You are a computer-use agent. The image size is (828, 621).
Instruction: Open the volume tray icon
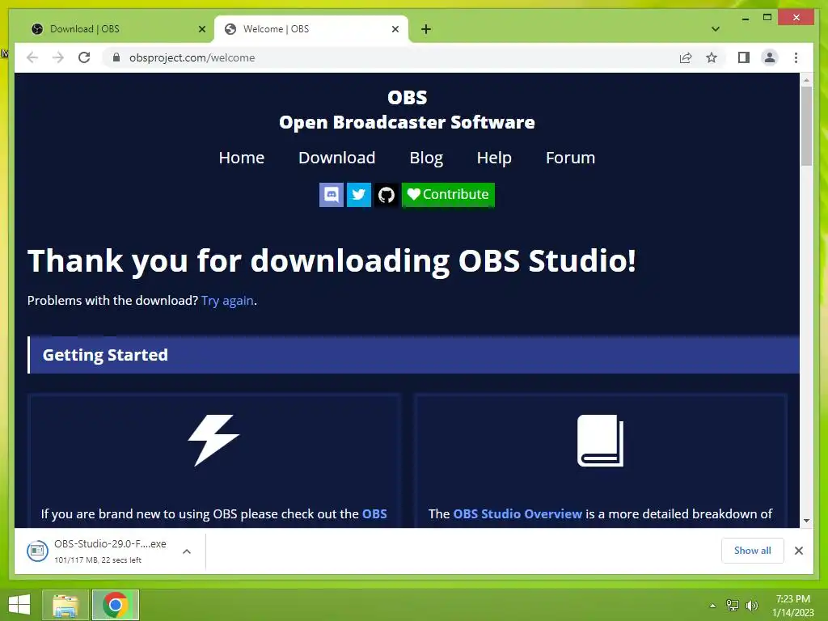point(752,606)
